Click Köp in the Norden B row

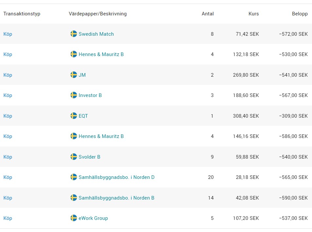[x=8, y=198]
